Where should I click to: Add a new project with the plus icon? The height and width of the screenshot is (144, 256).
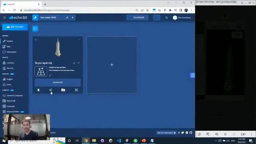[x=73, y=18]
